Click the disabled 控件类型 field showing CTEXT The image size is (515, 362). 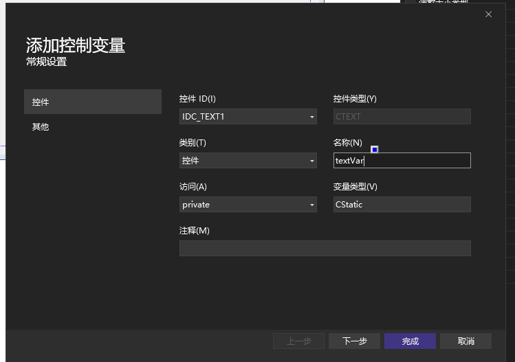click(402, 117)
